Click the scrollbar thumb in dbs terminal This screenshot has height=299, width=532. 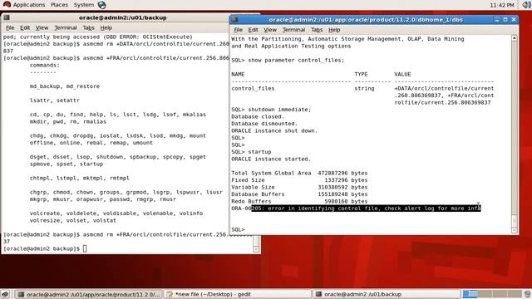(x=515, y=221)
